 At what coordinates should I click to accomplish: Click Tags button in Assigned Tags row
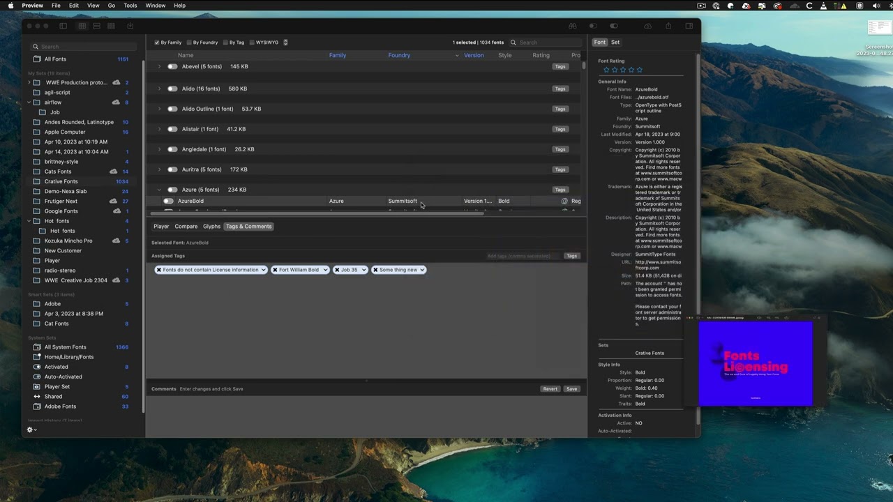[x=572, y=256]
